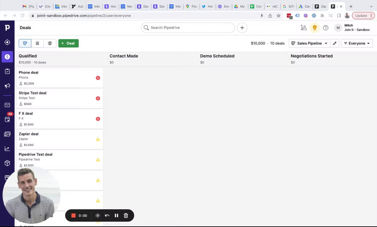Click the recorder drag grip icon
Screen dimensions: 377x227
[98, 216]
